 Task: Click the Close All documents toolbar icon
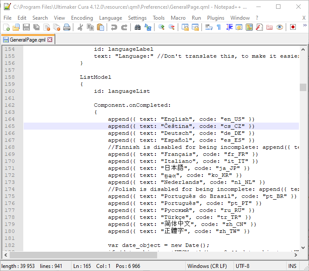57,27
